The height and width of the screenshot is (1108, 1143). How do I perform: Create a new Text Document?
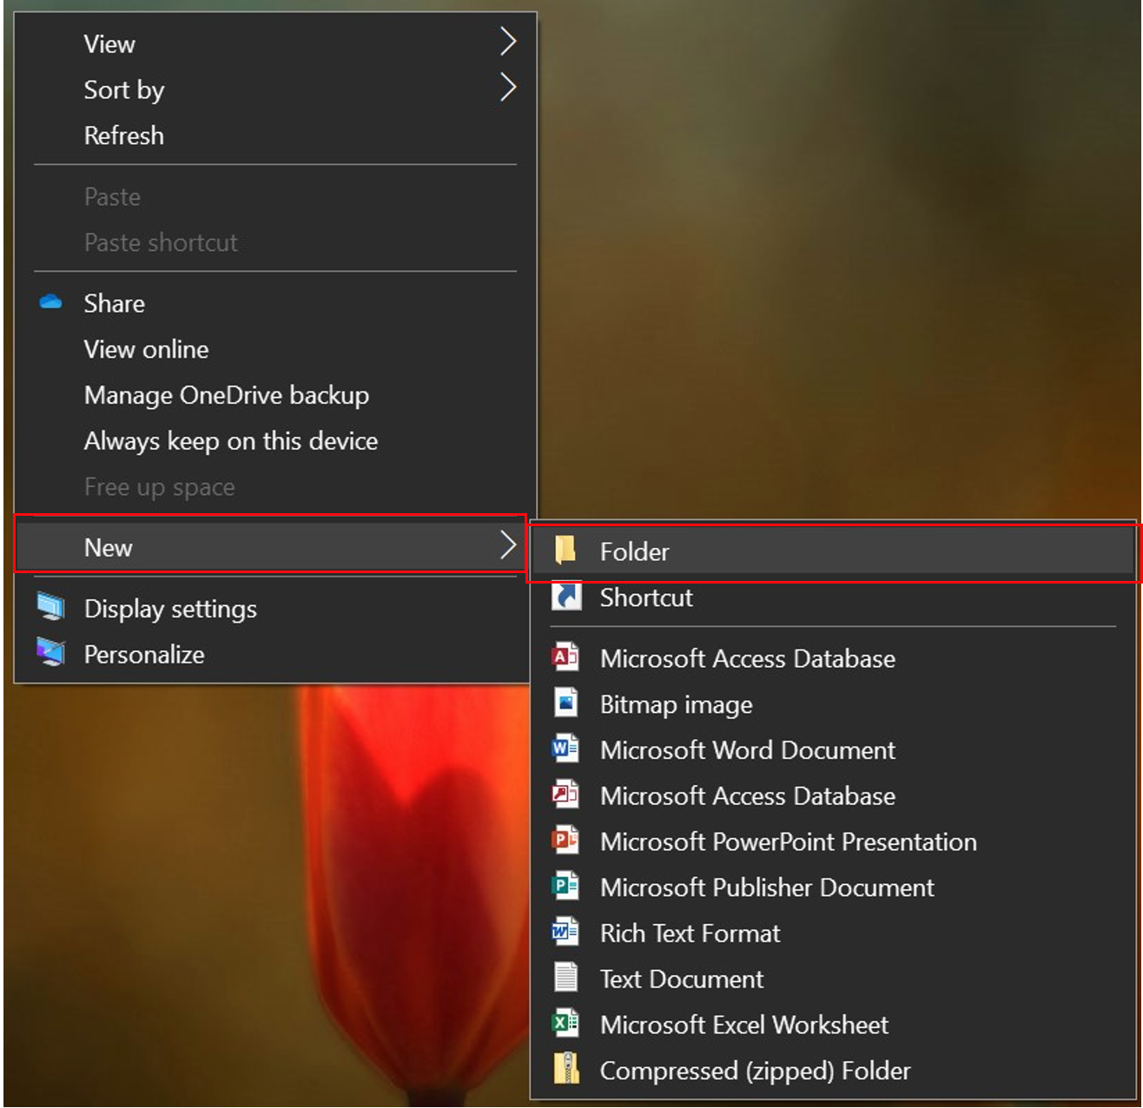click(832, 979)
